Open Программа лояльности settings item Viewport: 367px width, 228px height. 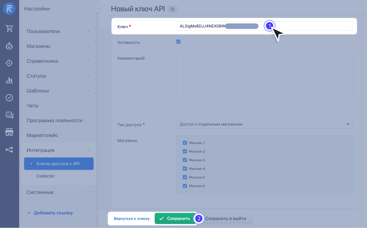click(x=54, y=121)
